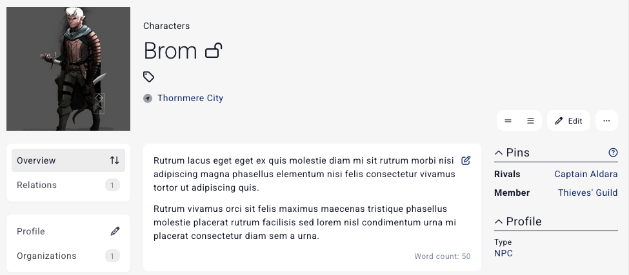Click the open padlock icon beside Brom
Viewport: 629px width, 275px height.
[214, 50]
